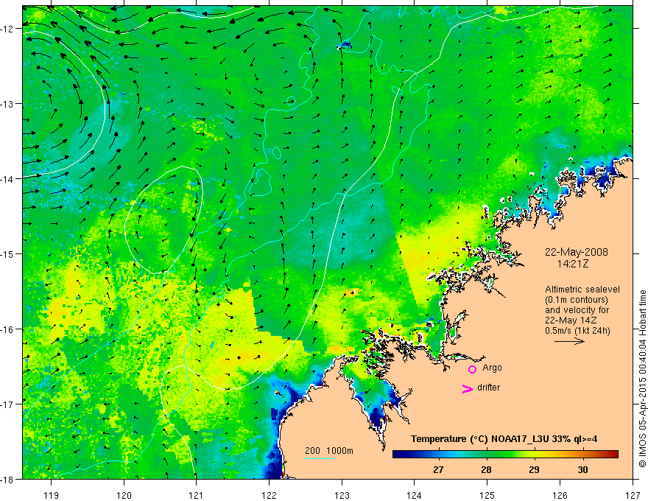Image resolution: width=648 pixels, height=501 pixels.
Task: Click longitude label '125' on bottom axis
Action: 487,495
